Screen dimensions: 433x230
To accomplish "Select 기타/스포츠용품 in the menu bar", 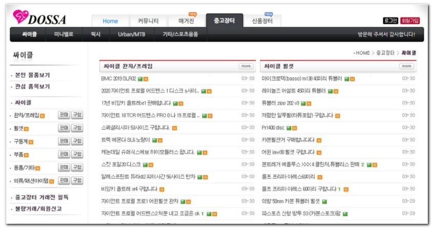I will [180, 34].
